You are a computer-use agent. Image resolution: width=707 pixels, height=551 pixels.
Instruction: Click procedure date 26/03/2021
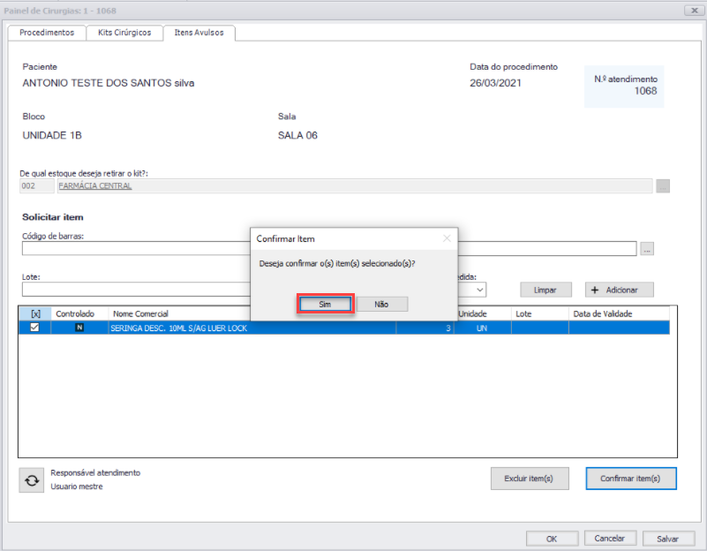(x=495, y=83)
